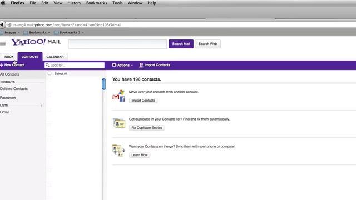This screenshot has width=356, height=200.
Task: Expand the Images bookmarks folder
Action: [x=10, y=32]
